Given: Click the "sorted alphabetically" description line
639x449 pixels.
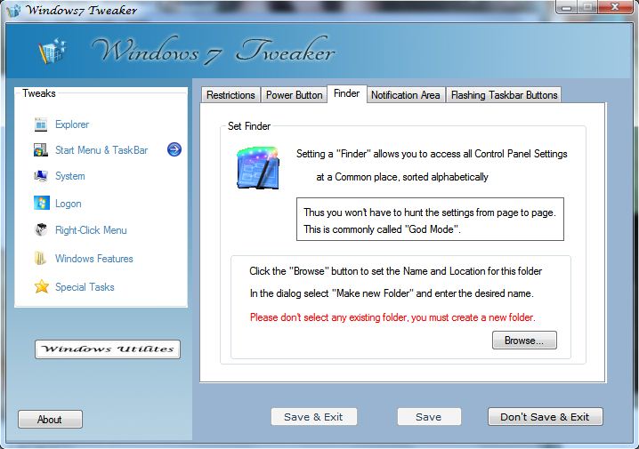Looking at the screenshot, I should (x=402, y=177).
